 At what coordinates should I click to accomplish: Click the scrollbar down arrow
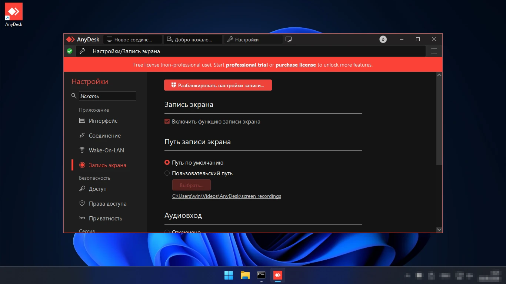[439, 230]
